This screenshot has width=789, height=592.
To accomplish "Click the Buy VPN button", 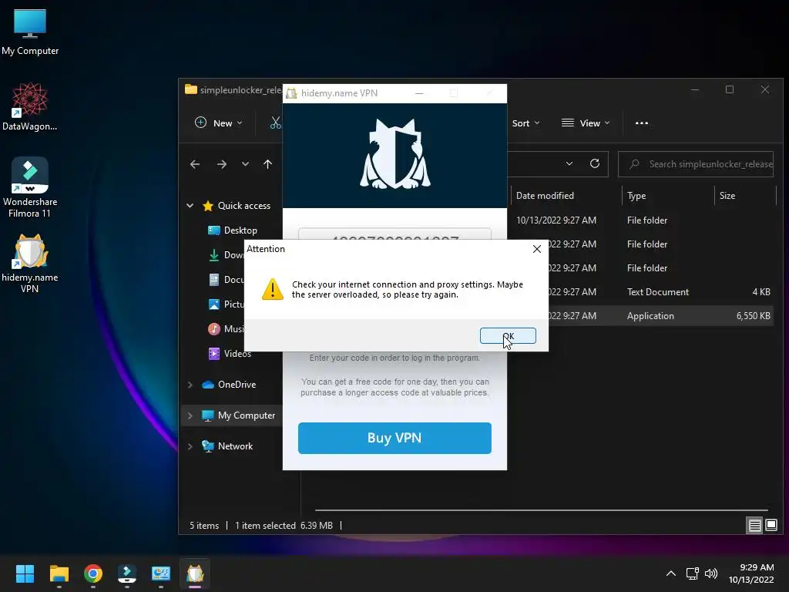I will tap(394, 438).
